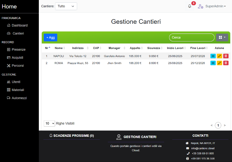The image size is (232, 162).
Task: Click the 8.600 € sicurezza value
Action: click(154, 63)
